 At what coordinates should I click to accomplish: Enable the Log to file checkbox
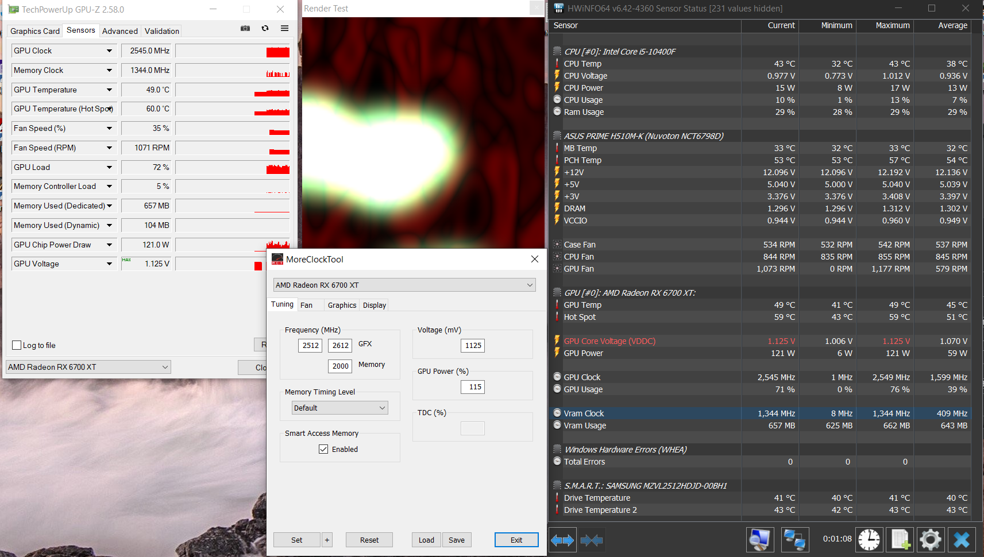(17, 345)
